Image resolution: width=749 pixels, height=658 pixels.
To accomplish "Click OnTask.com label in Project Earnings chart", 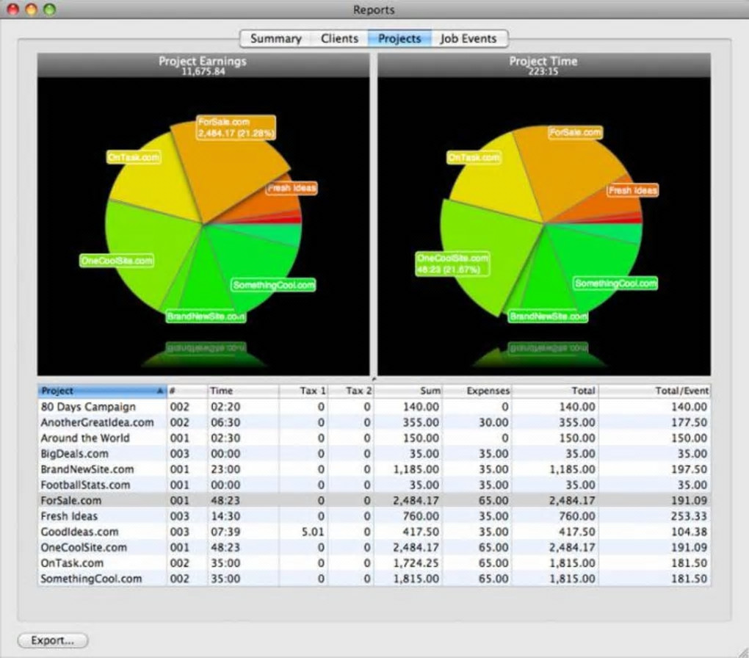I will tap(134, 157).
